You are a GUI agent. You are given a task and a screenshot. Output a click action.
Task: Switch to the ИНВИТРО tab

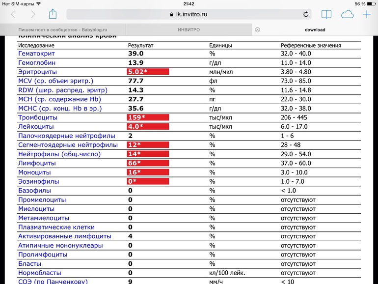[189, 29]
